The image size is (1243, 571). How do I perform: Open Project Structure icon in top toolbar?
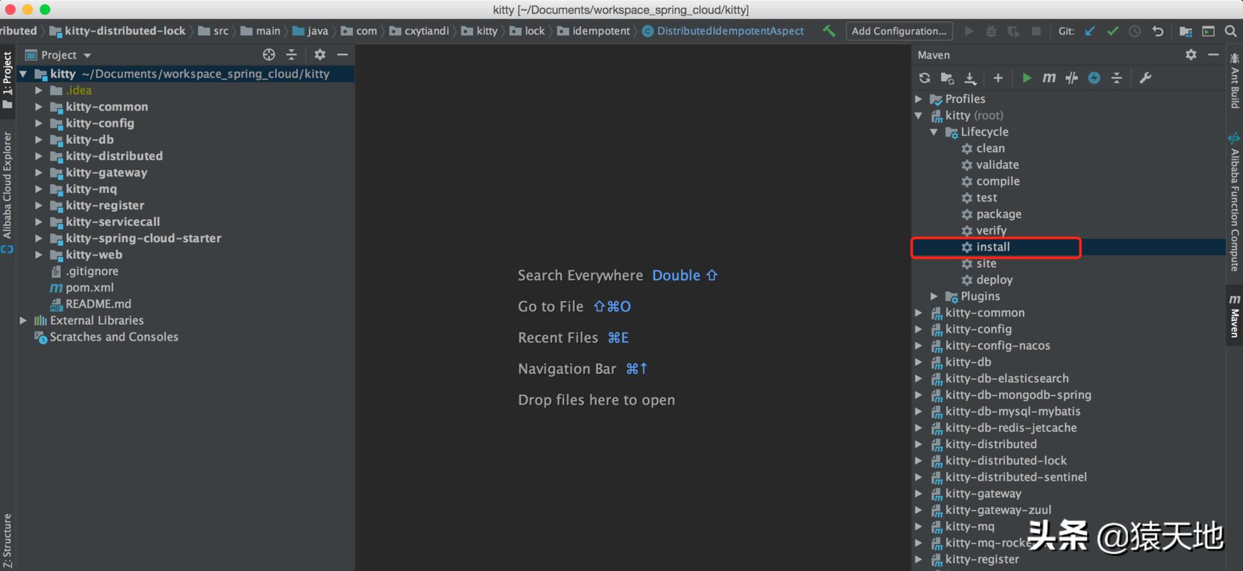click(1185, 31)
